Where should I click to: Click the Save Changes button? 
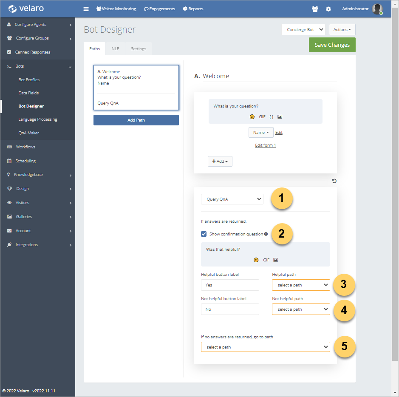[332, 45]
